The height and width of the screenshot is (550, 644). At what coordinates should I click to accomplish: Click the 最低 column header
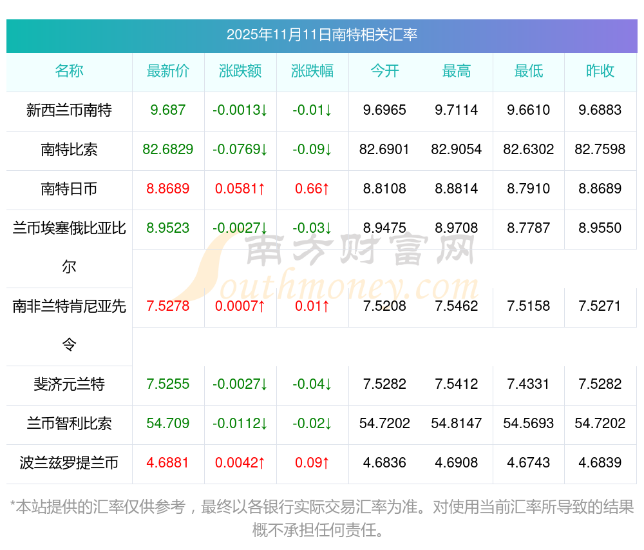(529, 71)
